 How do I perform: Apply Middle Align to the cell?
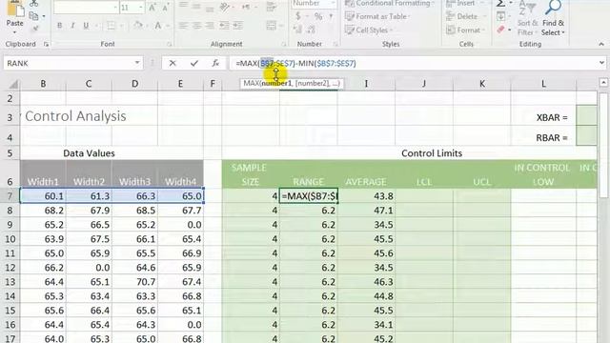coord(196,6)
